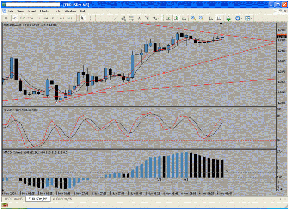289x209 pixels.
Task: Toggle chart auto scroll
Action: (211, 18)
